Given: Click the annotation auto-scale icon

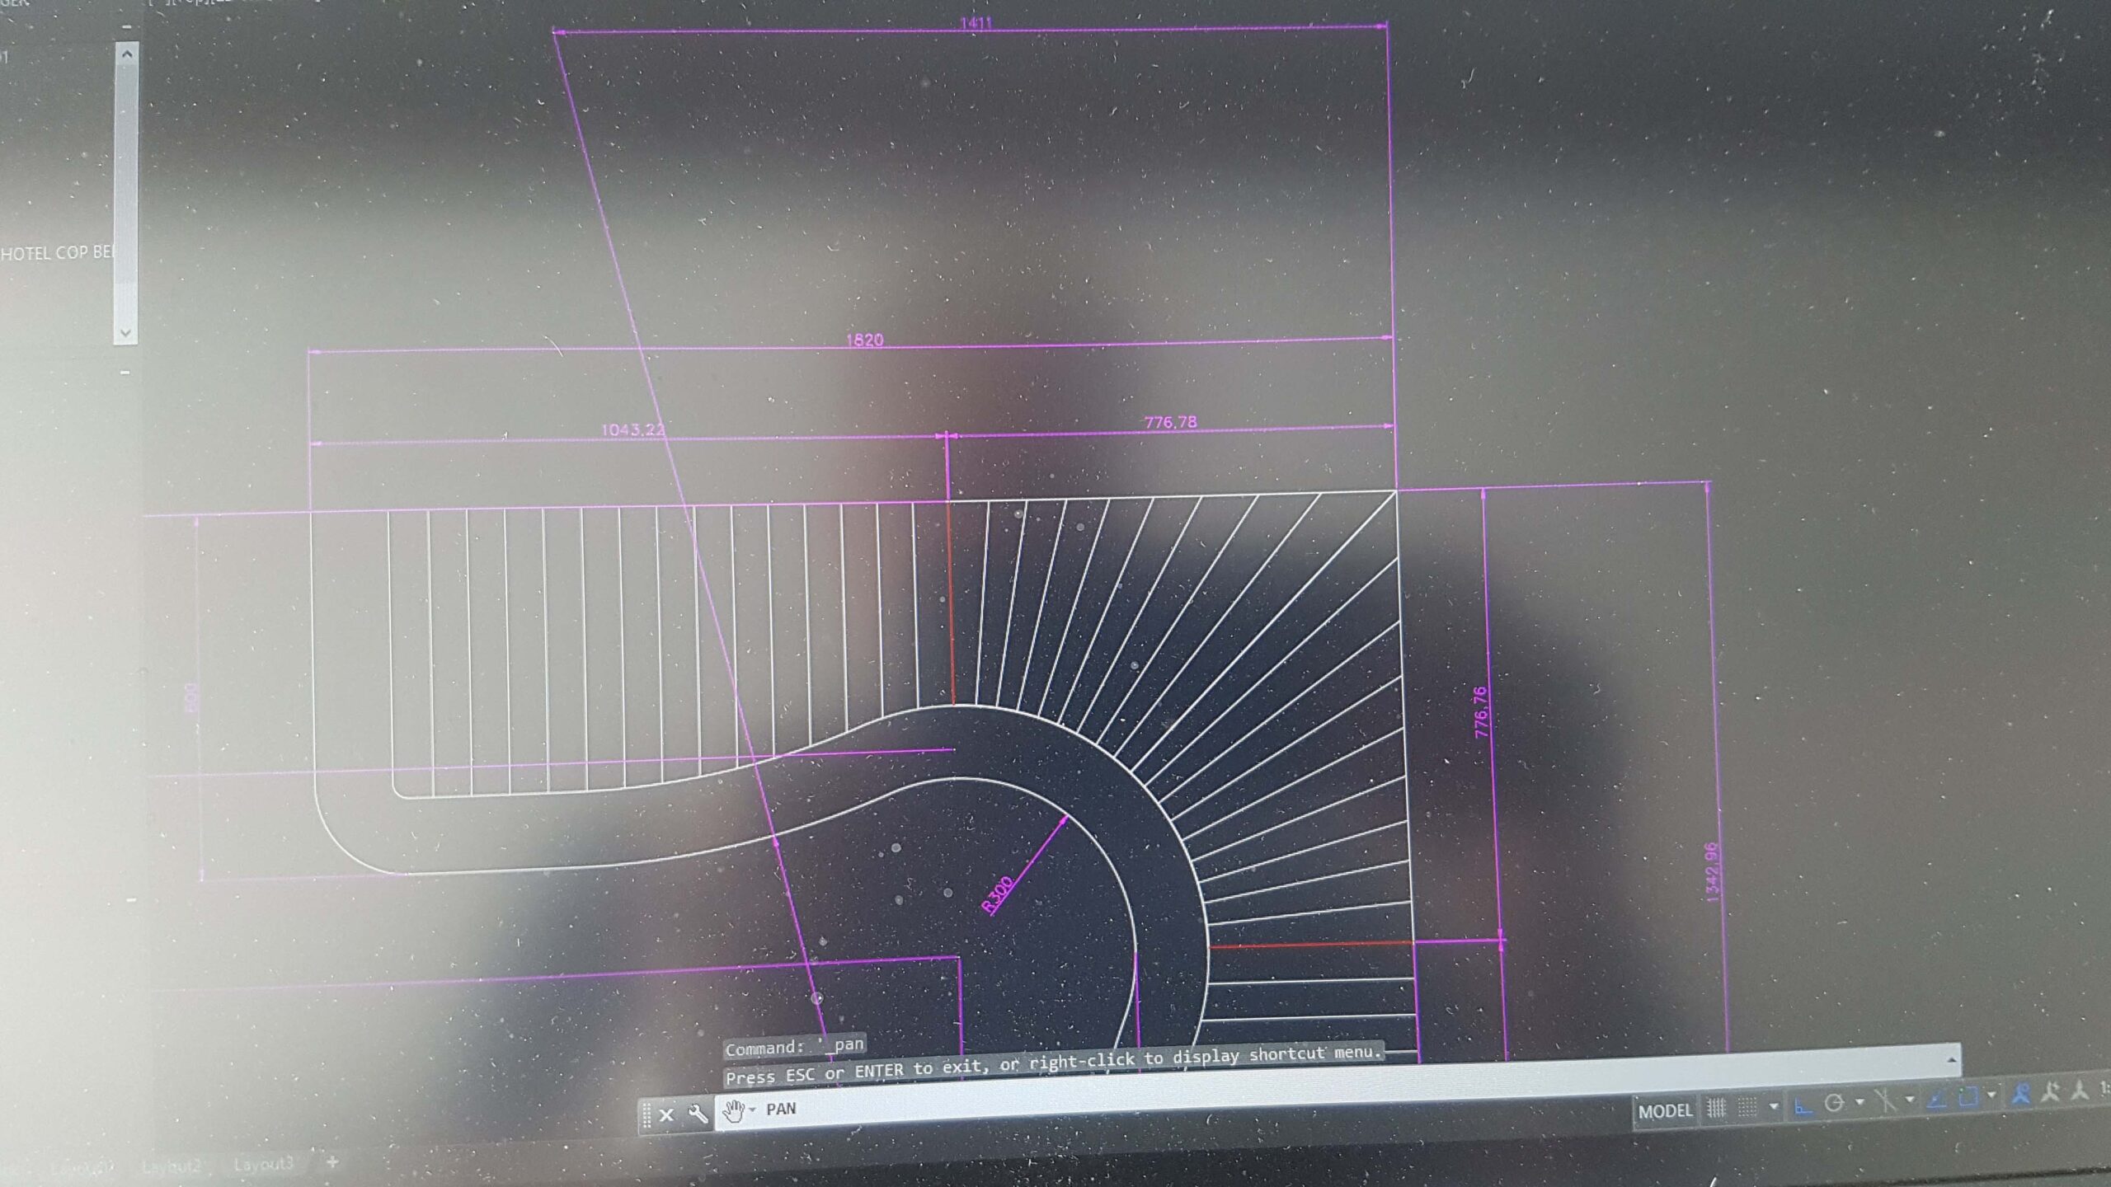Looking at the screenshot, I should [2052, 1092].
